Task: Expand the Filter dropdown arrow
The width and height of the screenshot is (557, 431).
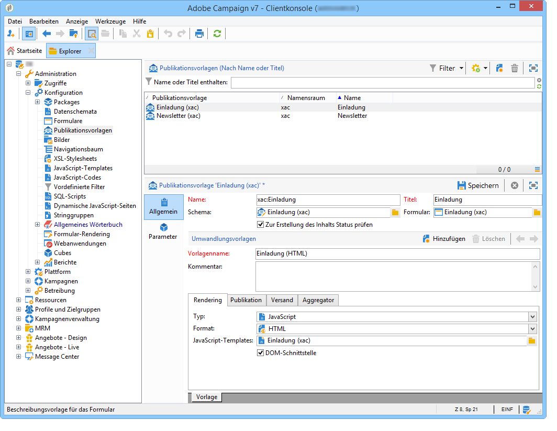Action: coord(461,68)
